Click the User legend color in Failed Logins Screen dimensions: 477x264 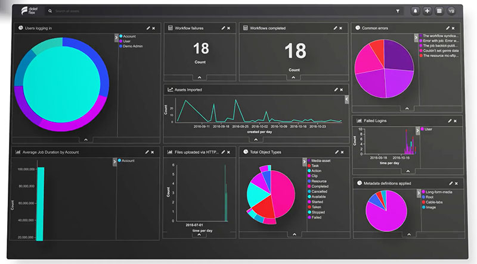tap(423, 129)
